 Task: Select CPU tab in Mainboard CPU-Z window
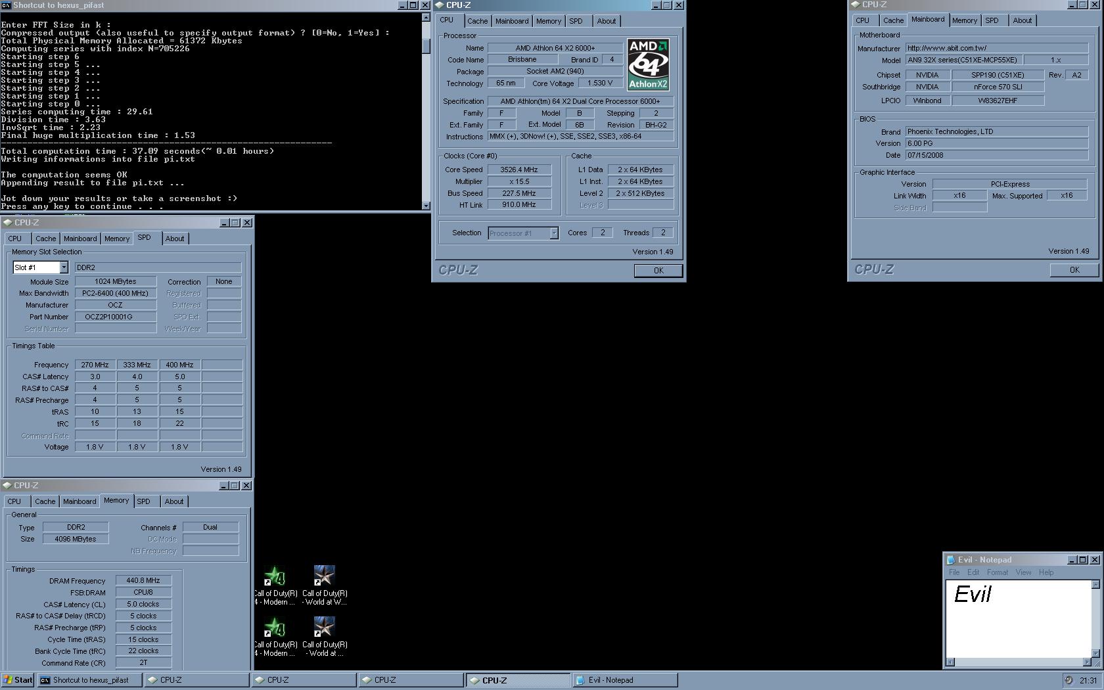863,20
